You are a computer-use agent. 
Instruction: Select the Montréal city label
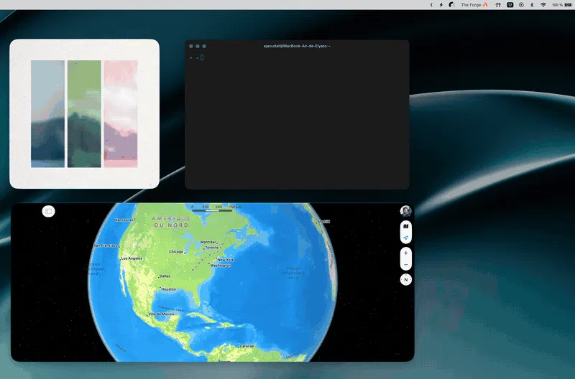point(208,242)
